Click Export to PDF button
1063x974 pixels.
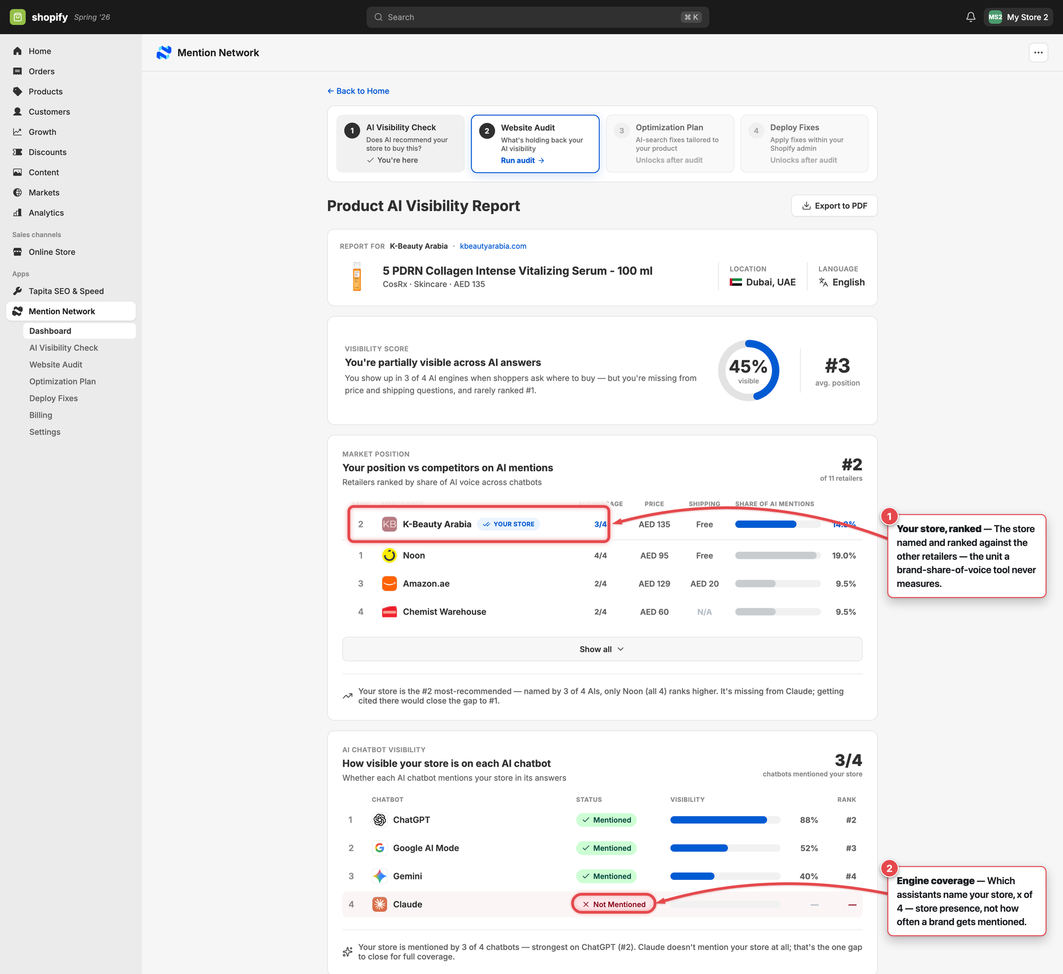coord(834,206)
